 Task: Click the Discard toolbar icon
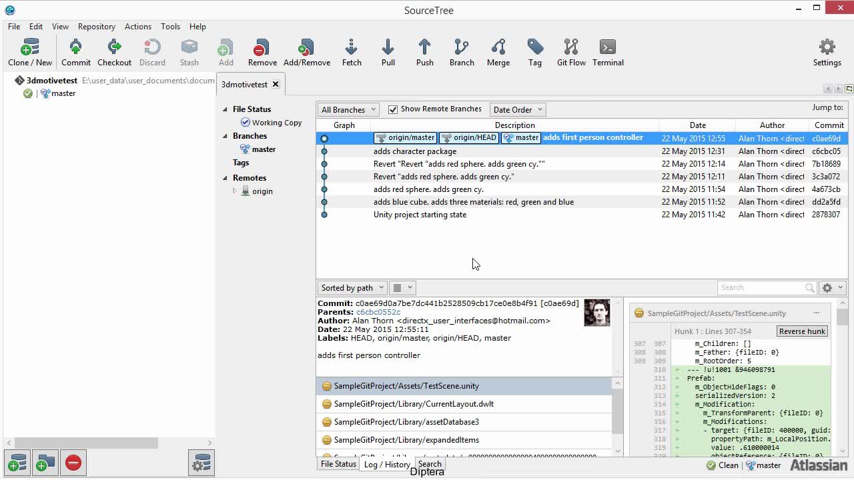(x=152, y=52)
